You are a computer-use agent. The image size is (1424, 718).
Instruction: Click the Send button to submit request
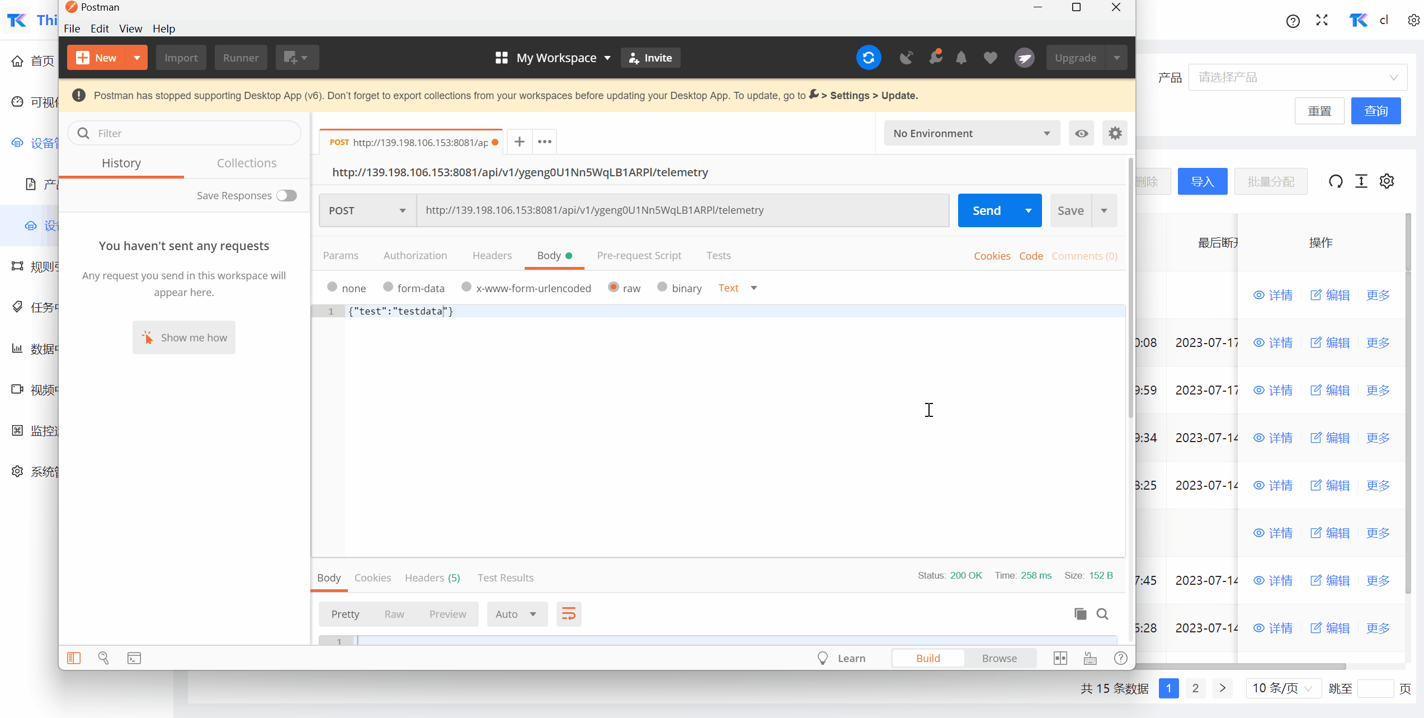click(988, 210)
